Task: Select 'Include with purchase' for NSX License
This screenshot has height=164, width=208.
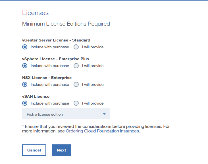Action: (x=25, y=84)
